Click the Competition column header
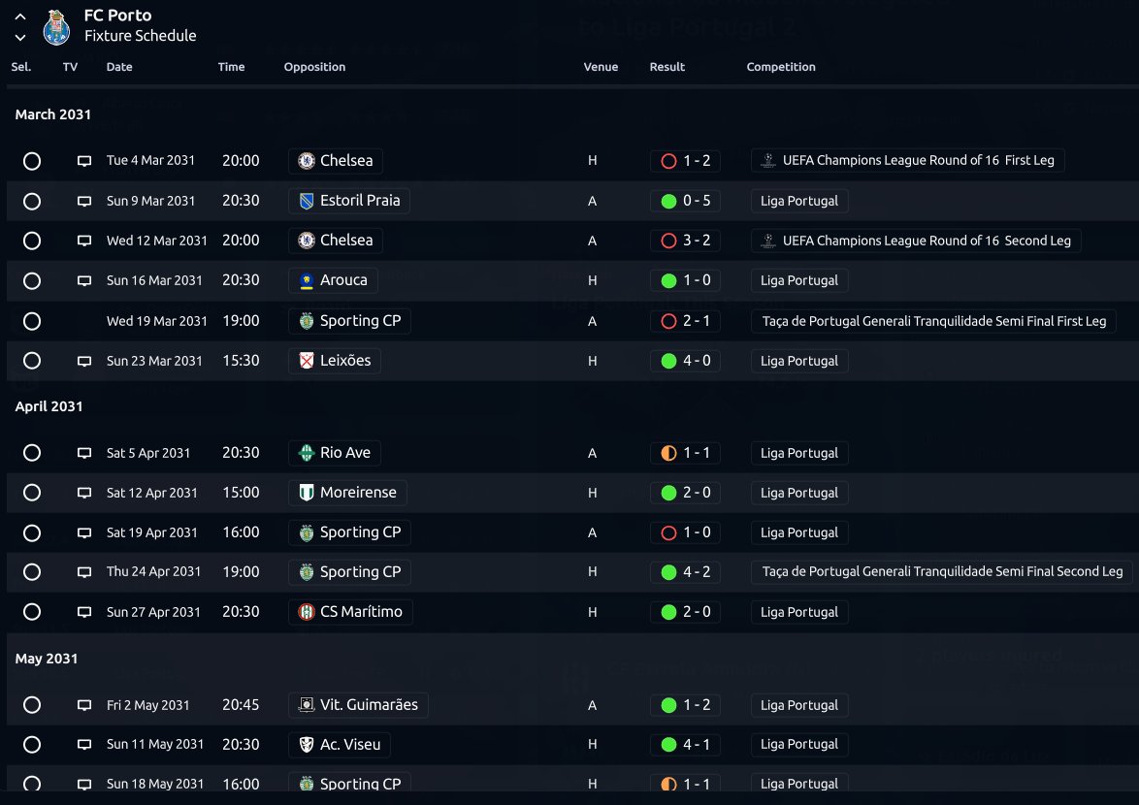Image resolution: width=1139 pixels, height=805 pixels. click(781, 67)
